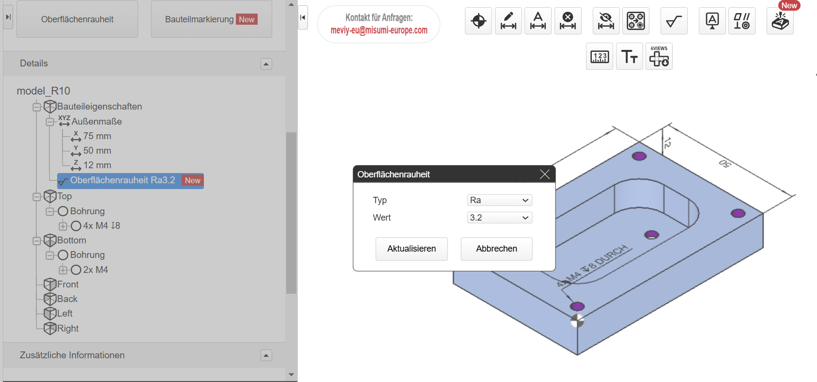The width and height of the screenshot is (817, 382).
Task: Close the Oberflächenrauheit dialog
Action: 545,175
